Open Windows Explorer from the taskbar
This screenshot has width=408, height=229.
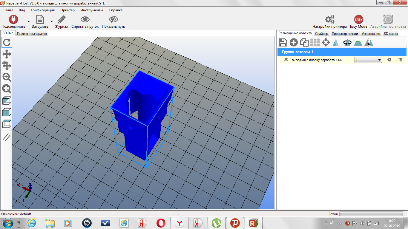point(50,223)
